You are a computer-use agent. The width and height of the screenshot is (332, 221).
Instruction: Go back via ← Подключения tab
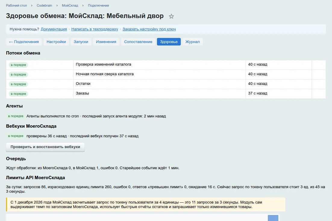click(24, 42)
